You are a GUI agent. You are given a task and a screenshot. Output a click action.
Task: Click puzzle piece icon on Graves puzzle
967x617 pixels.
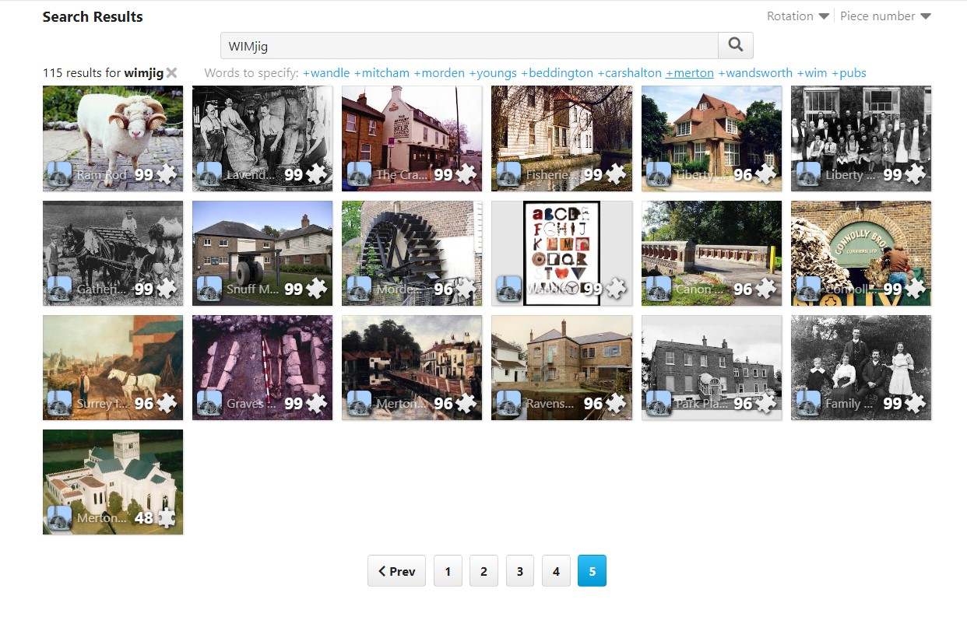point(316,403)
